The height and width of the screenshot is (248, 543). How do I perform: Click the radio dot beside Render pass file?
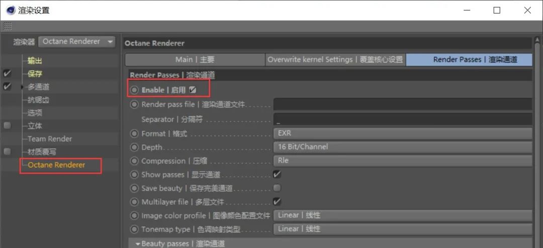point(134,104)
